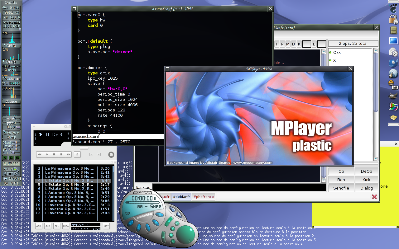This screenshot has height=249, width=399.
Task: Click the green play button on MPlayer remote
Action: tap(169, 221)
